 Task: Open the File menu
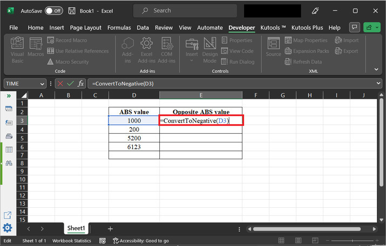(13, 28)
